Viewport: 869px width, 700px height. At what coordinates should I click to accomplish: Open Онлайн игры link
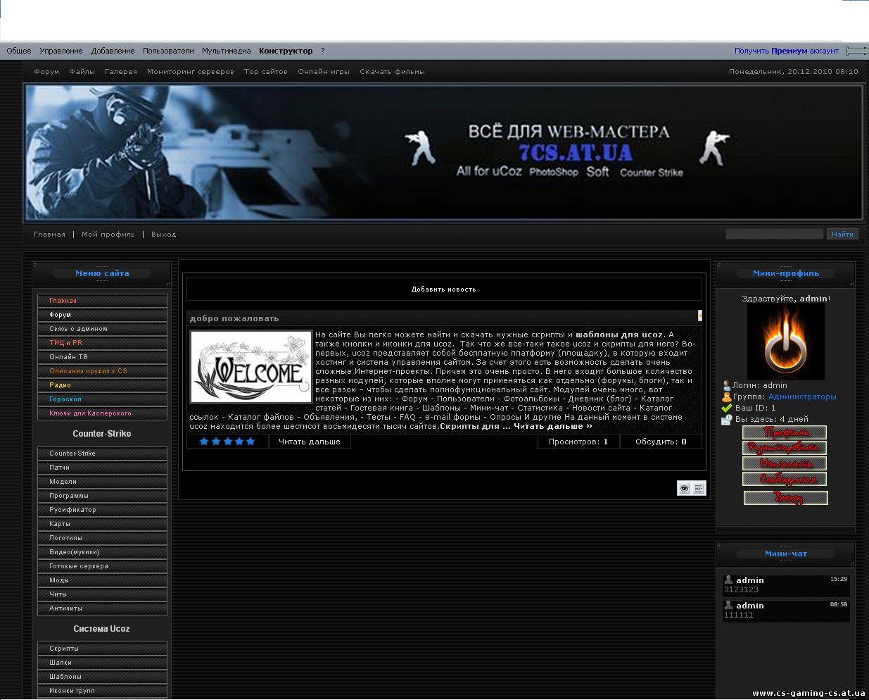point(324,72)
